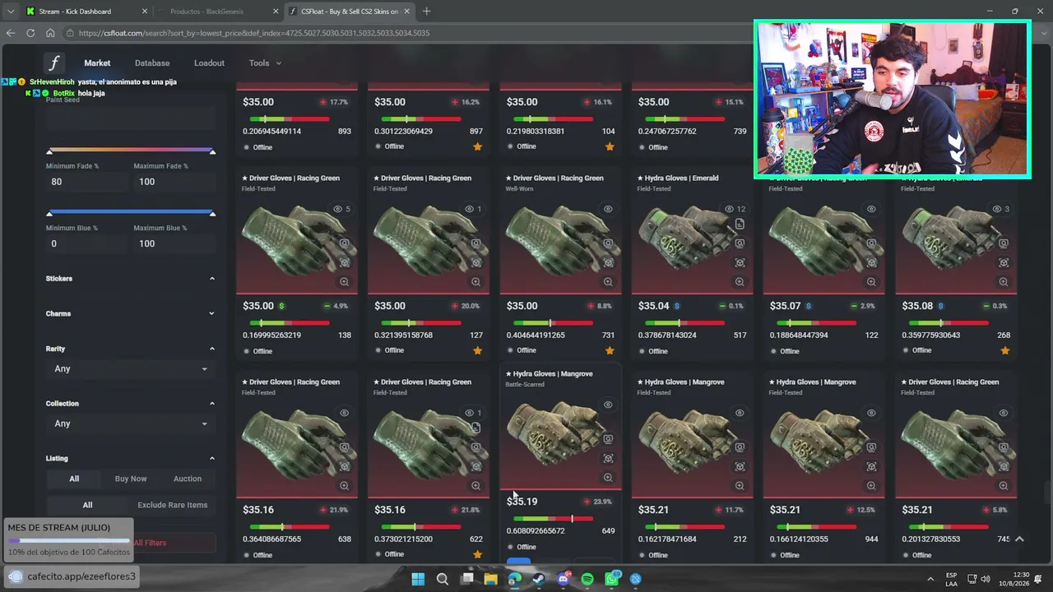This screenshot has width=1053, height=592.
Task: Edit the Maximum Fade % field
Action: (174, 182)
